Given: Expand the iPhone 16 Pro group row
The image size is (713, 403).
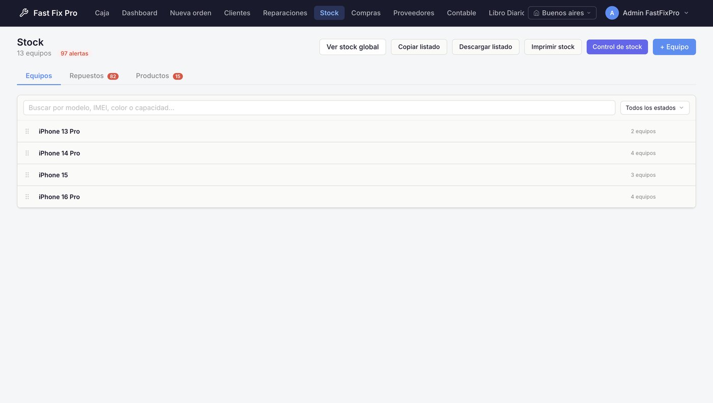Looking at the screenshot, I should click(356, 197).
